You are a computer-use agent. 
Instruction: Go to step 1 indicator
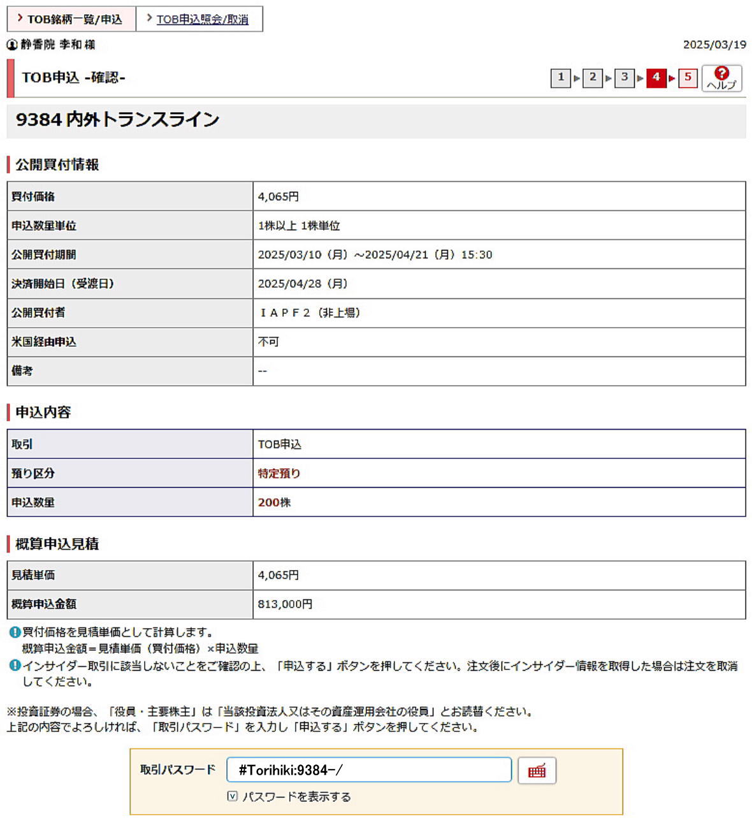click(x=561, y=78)
